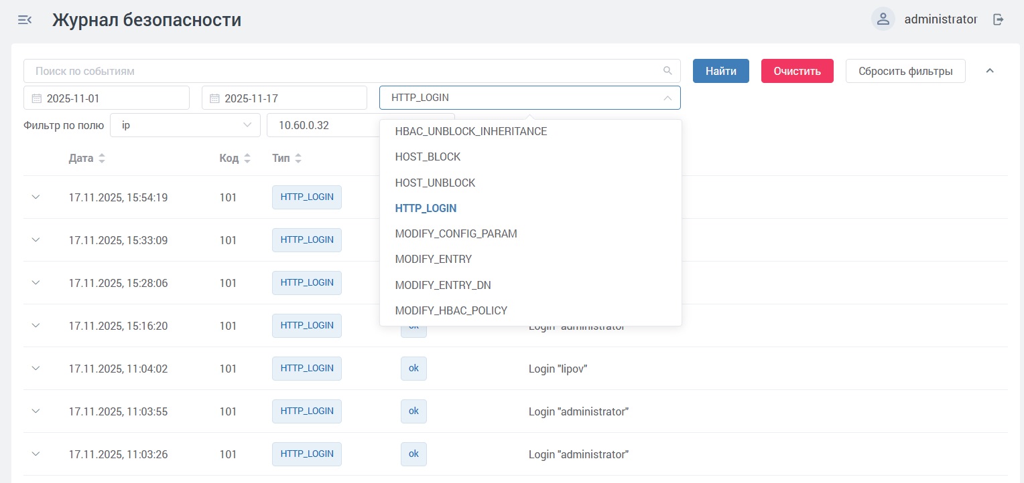Screen dimensions: 1024x483
Task: Select HBAC_UNBLOCK_INHERITANCE from the list
Action: coord(531,132)
